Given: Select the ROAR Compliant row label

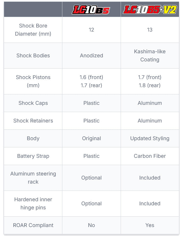Looking at the screenshot, I should (x=33, y=225).
